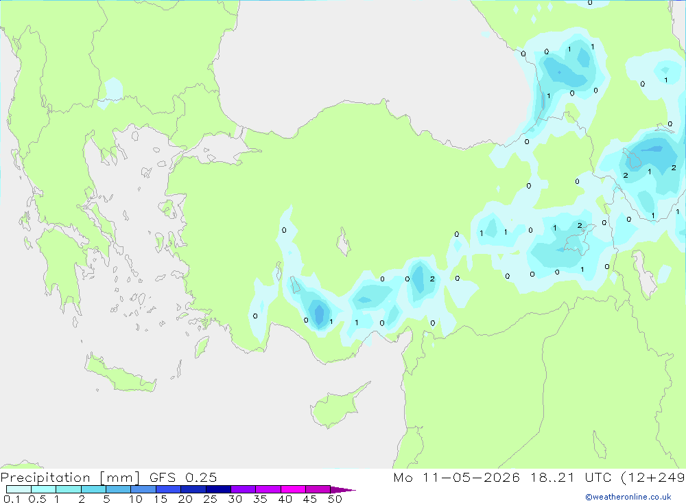Select the 30–35 mm violet legend swatch
Screen dimensions: 686x503
point(244,489)
